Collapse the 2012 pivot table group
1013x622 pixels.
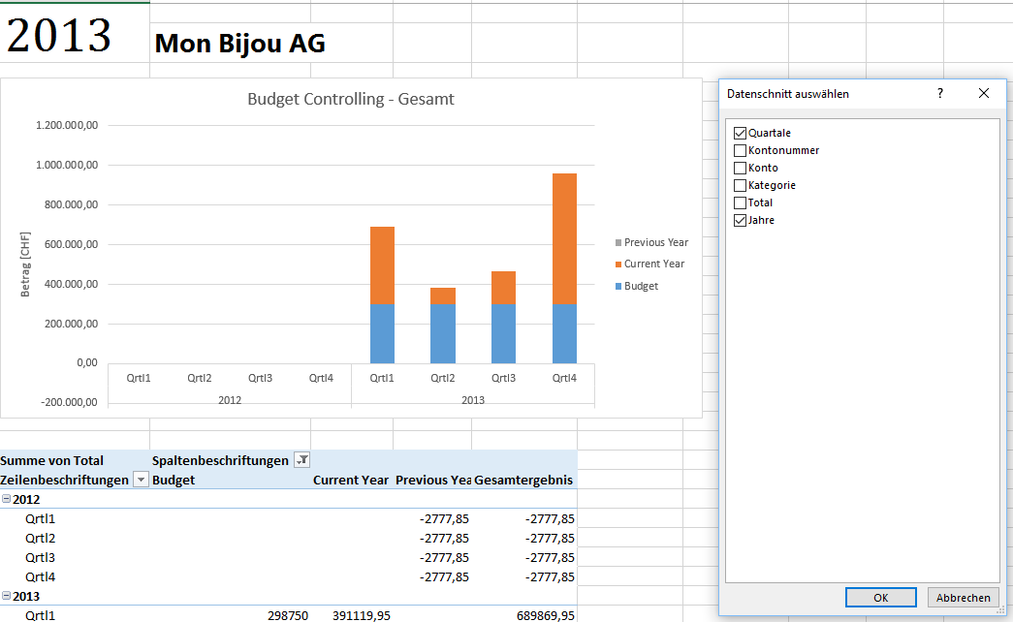point(7,499)
